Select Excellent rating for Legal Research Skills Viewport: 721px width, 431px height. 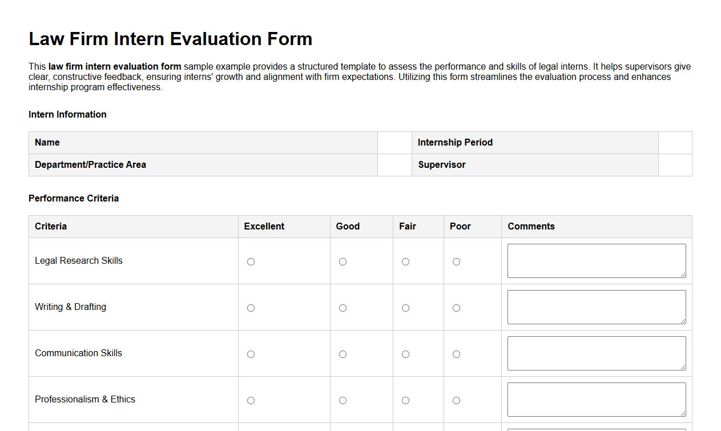[251, 261]
